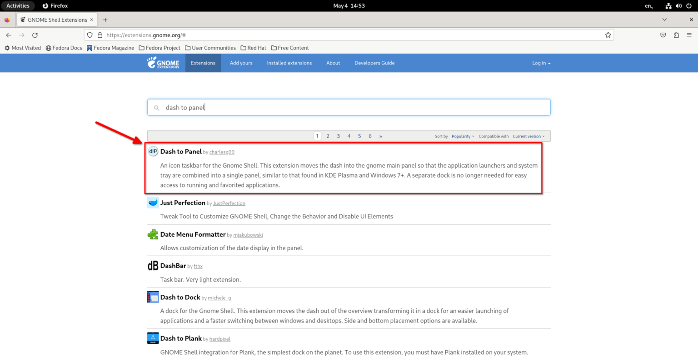Open the Installed extensions nav tab
The height and width of the screenshot is (357, 698).
289,63
